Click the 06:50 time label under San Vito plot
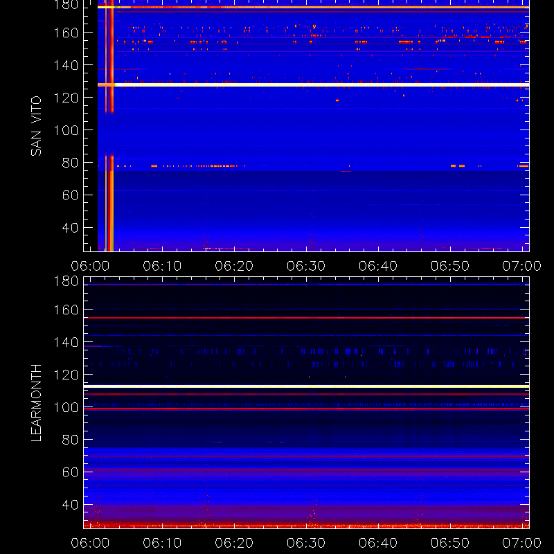 pyautogui.click(x=449, y=266)
